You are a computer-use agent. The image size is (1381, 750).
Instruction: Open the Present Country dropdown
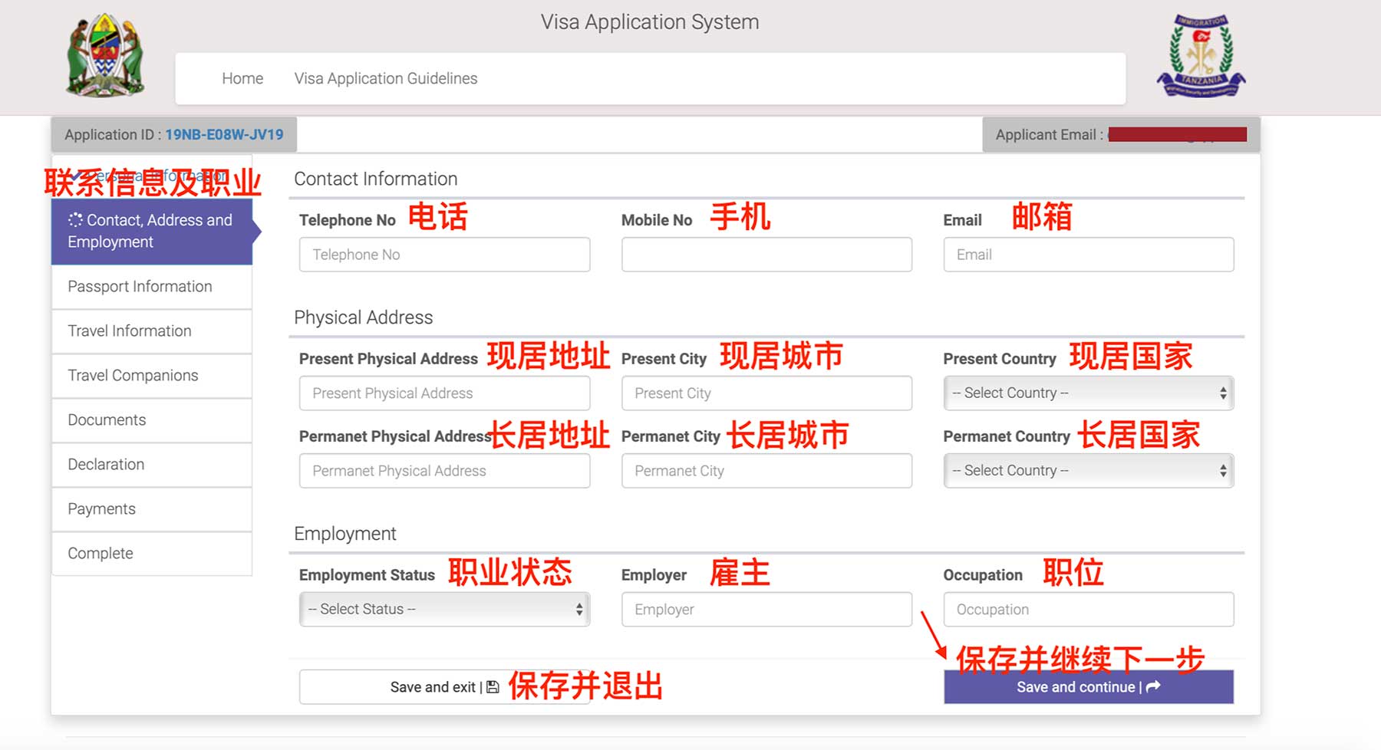coord(1088,393)
